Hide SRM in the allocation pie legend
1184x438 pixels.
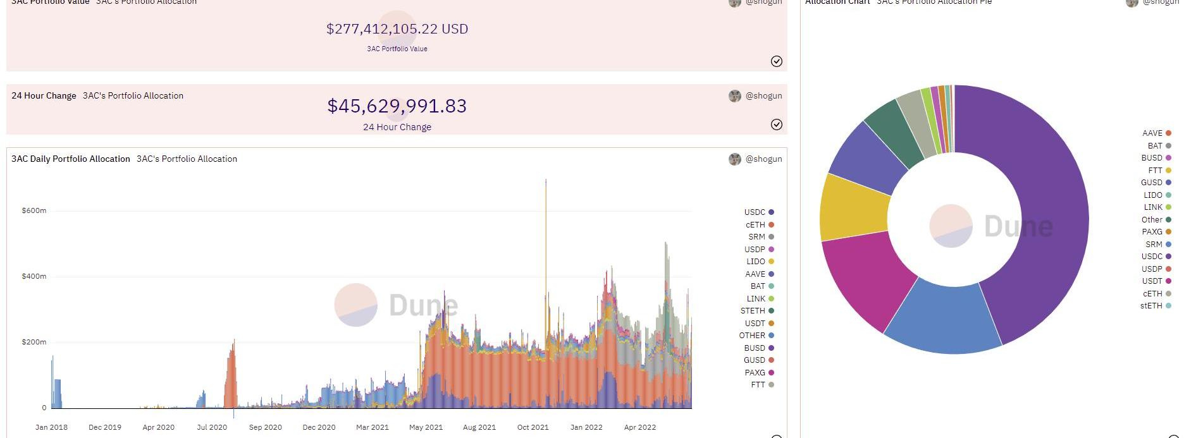(1159, 245)
